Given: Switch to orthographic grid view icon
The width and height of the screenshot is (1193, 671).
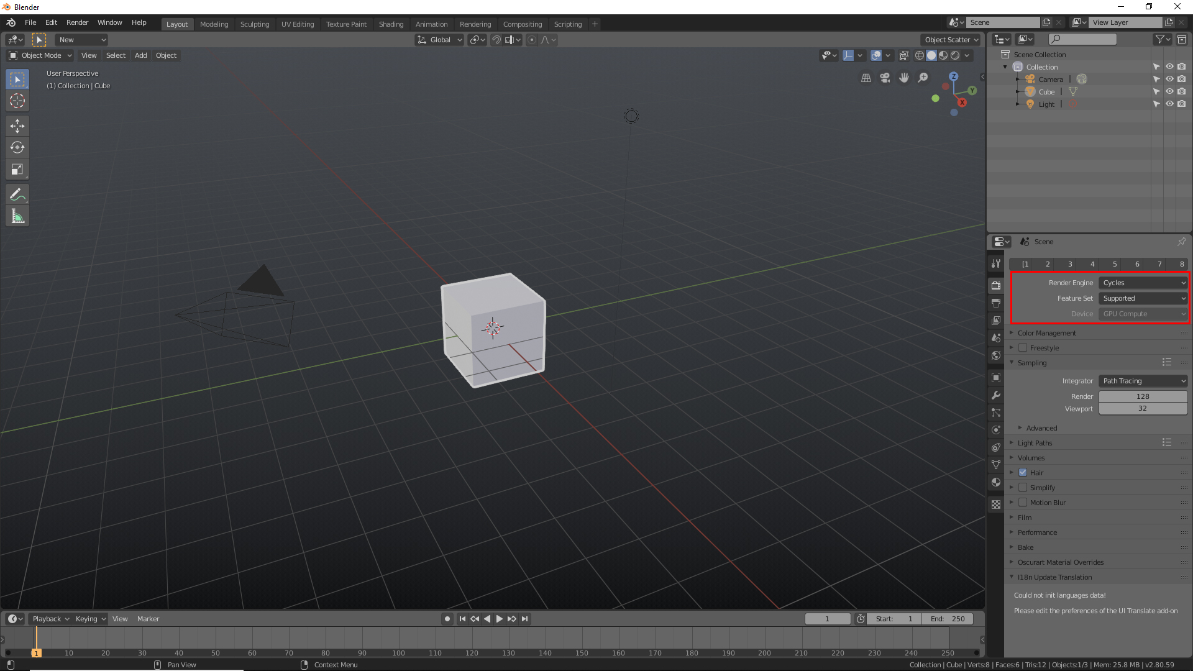Looking at the screenshot, I should click(x=866, y=78).
